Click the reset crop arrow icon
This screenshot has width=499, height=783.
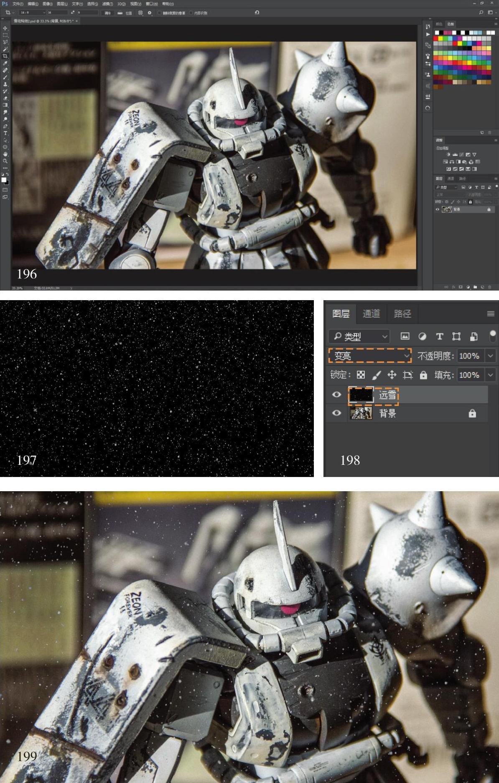tap(257, 13)
